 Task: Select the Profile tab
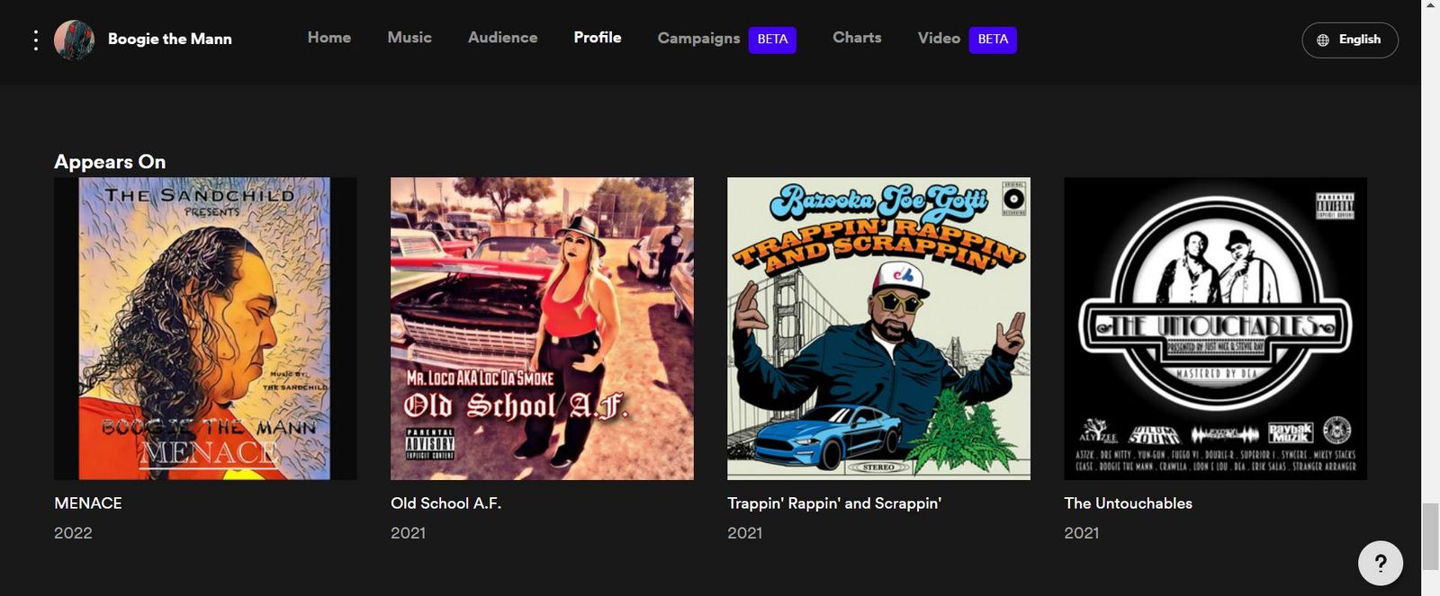click(598, 38)
